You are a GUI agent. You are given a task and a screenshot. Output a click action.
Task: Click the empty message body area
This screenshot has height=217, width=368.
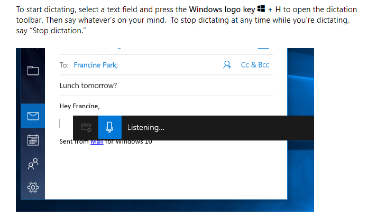click(169, 174)
